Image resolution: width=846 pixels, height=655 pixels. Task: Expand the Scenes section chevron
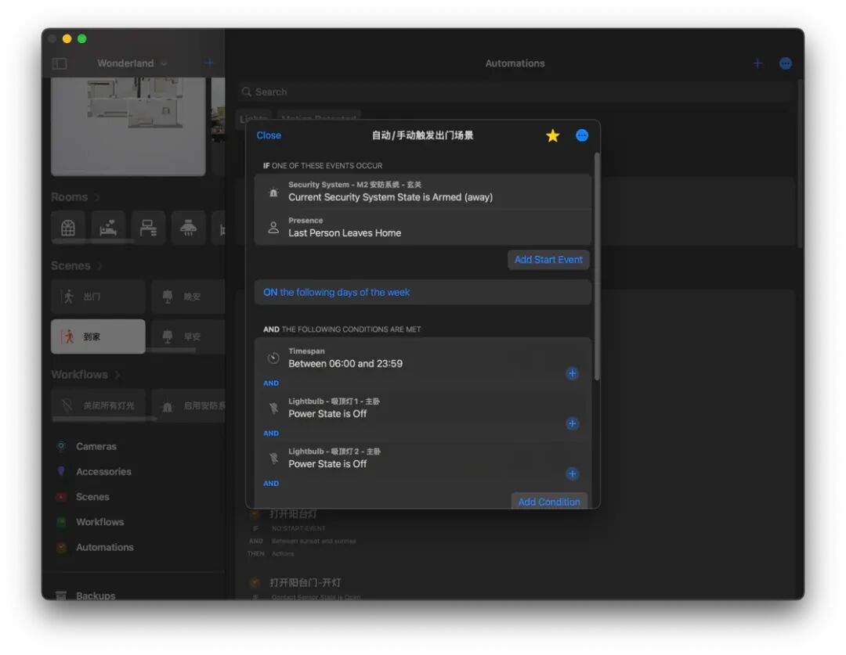[100, 266]
